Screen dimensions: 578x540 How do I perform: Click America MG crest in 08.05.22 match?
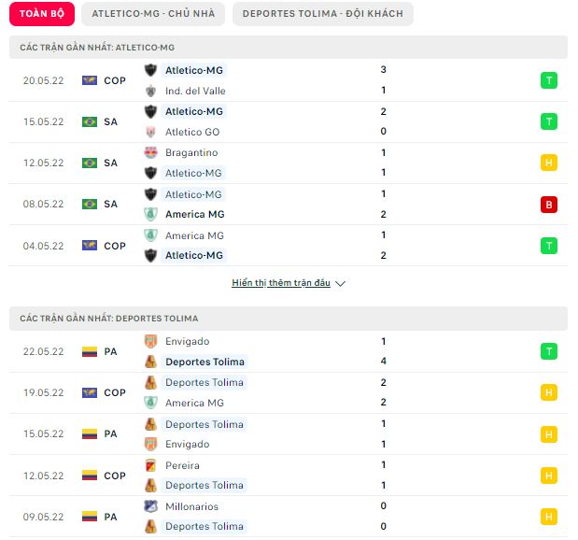(150, 214)
